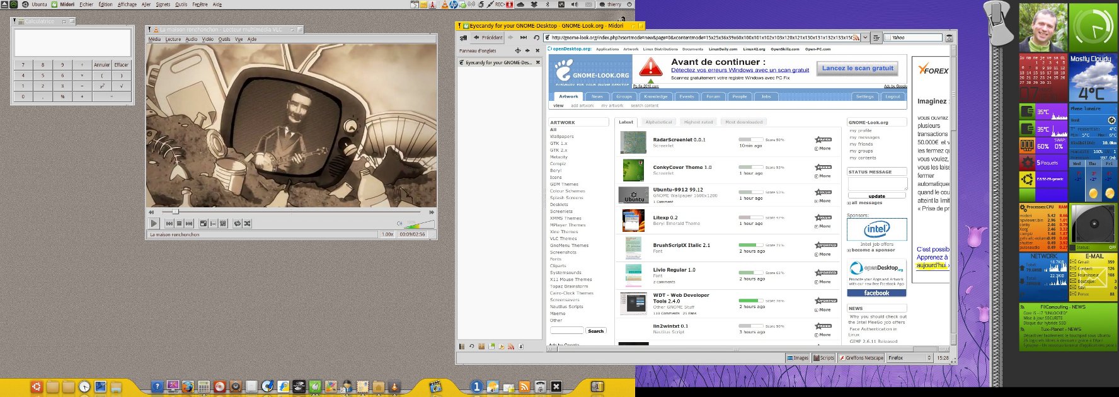
Task: Expand More for Livio Regular 1.0
Action: (823, 282)
